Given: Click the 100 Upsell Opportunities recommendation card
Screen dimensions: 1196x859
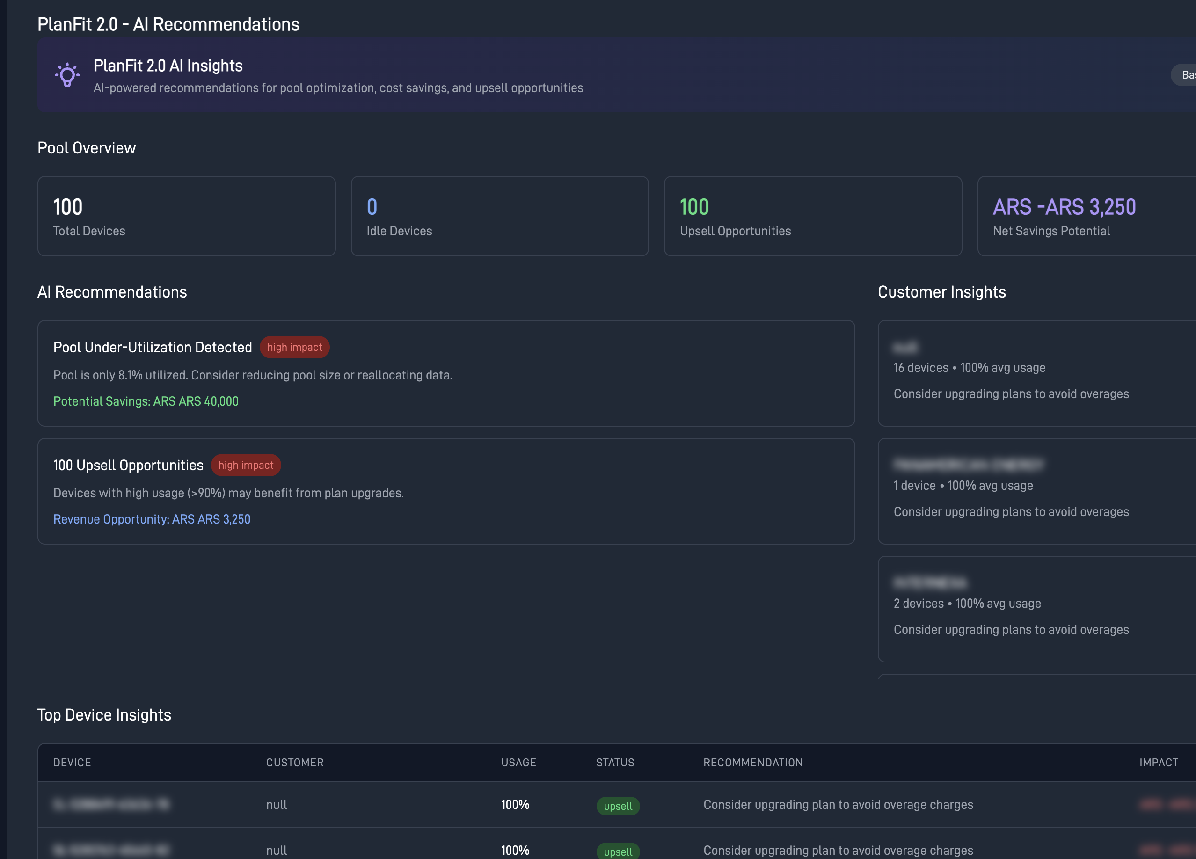Looking at the screenshot, I should click(445, 491).
